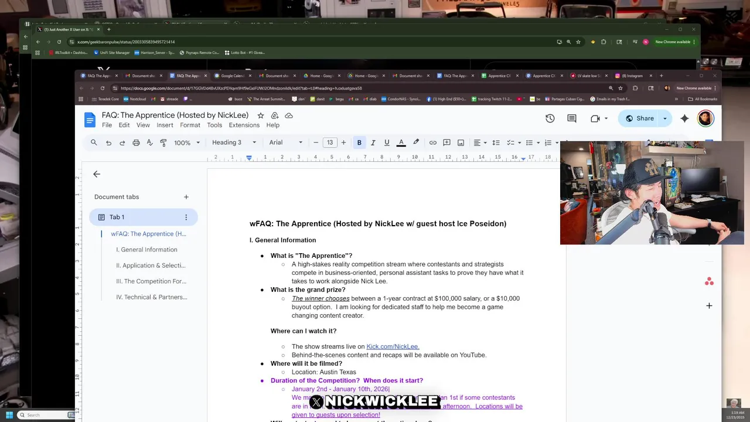The image size is (750, 422).
Task: Decrease font size with minus button
Action: pyautogui.click(x=316, y=142)
